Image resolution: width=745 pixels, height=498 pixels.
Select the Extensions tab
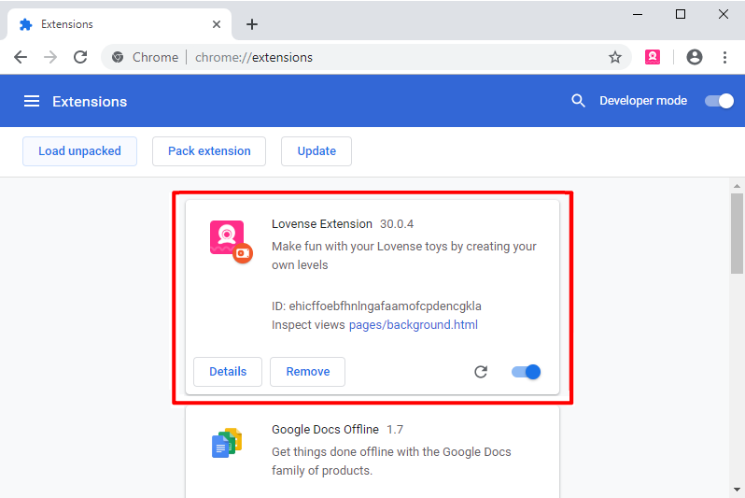pyautogui.click(x=112, y=24)
